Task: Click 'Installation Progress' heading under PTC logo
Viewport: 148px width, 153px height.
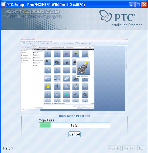Action: pos(126,25)
